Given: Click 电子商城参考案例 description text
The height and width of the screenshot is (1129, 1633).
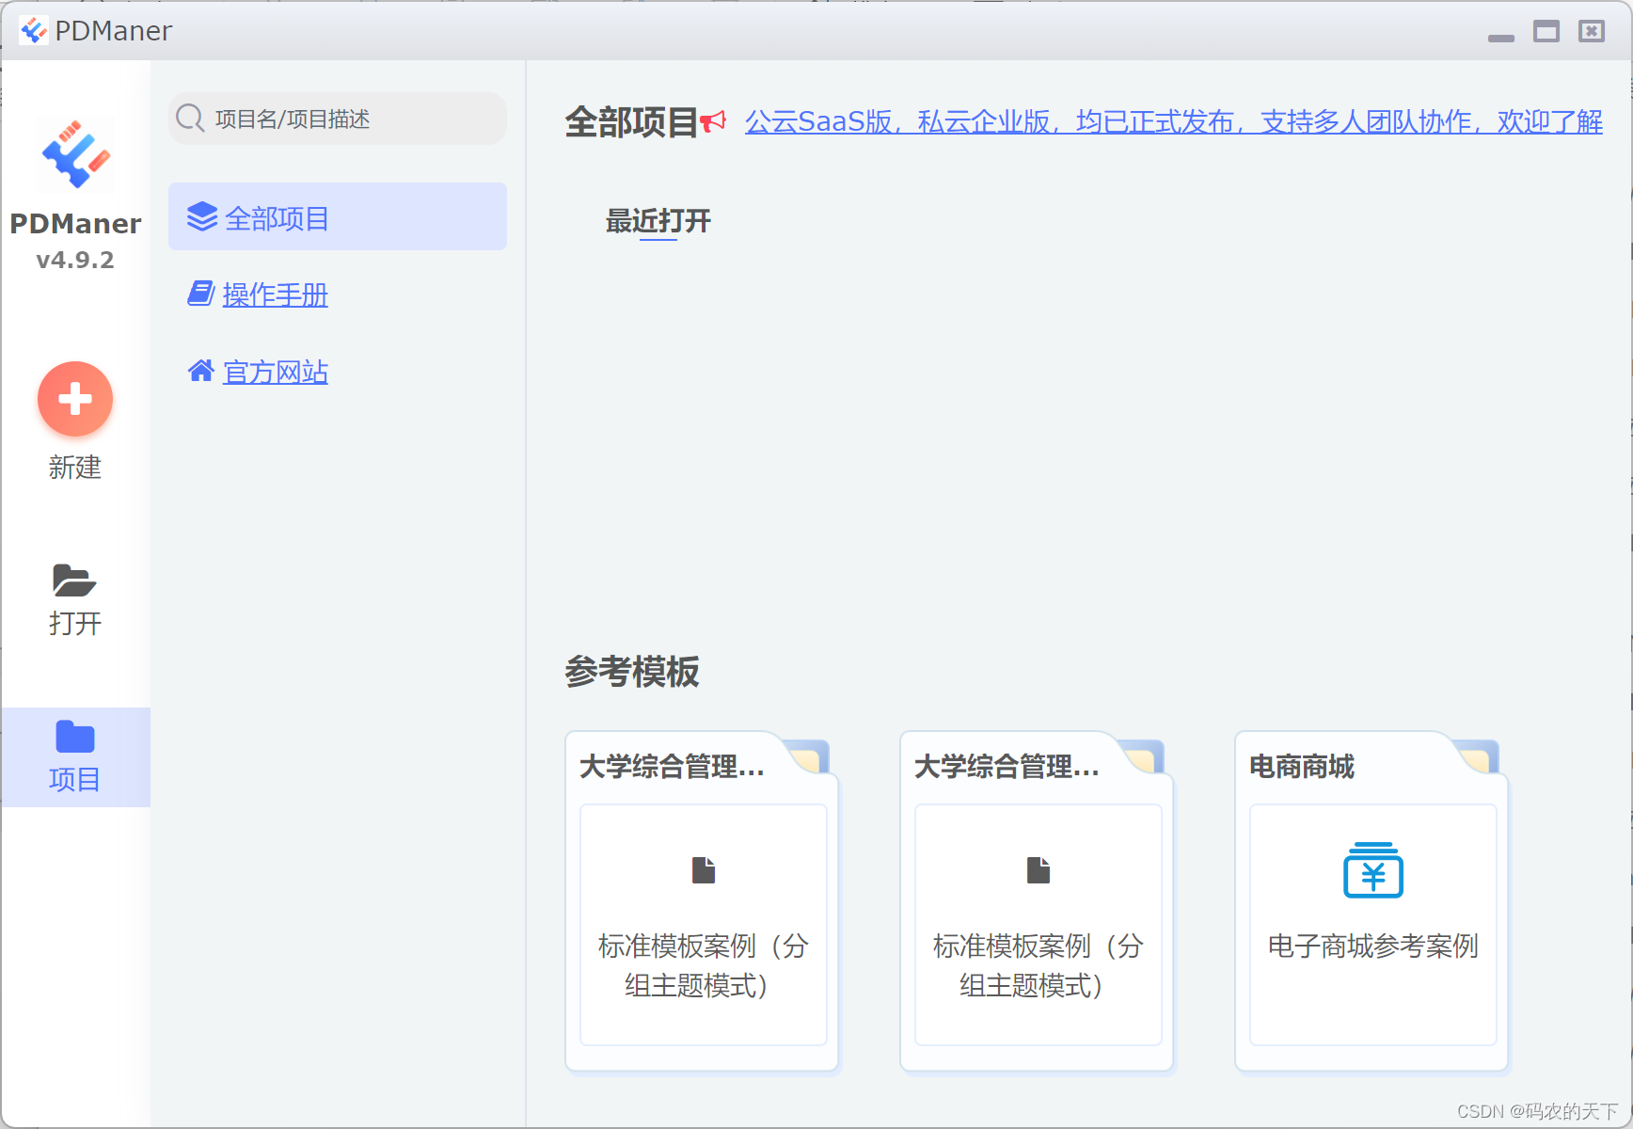Looking at the screenshot, I should tap(1373, 946).
